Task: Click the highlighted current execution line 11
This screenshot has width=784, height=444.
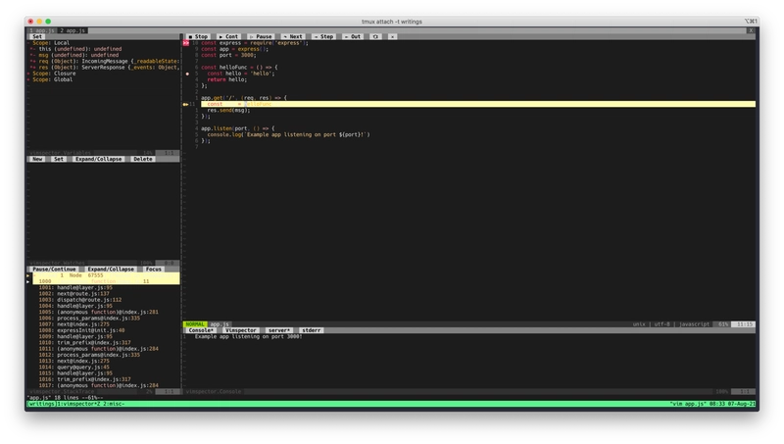Action: (478, 104)
